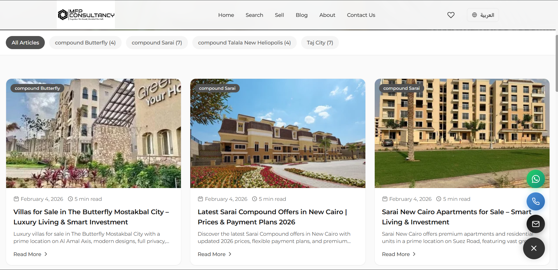Click the clock icon showing 5 min read
The height and width of the screenshot is (270, 558).
coord(70,199)
